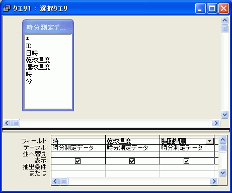Click left arrow of design grid horizontal scrollbar
Image resolution: width=232 pixels, height=193 pixels.
tap(55, 181)
